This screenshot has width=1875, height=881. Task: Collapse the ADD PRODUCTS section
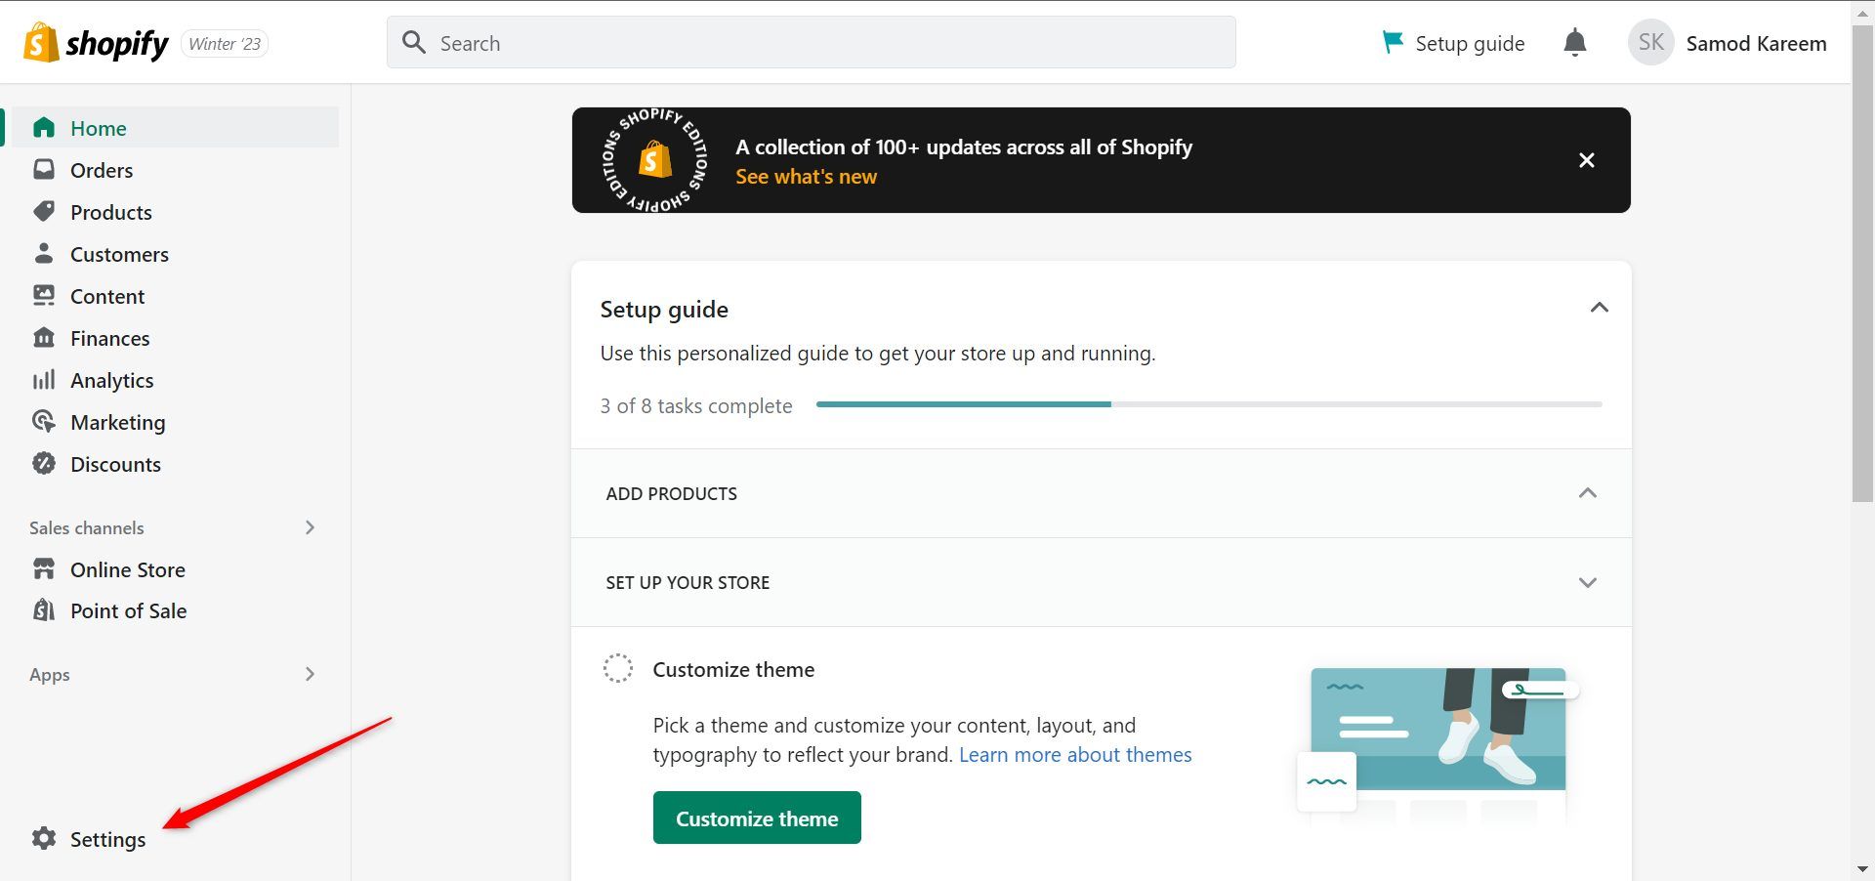1588,493
